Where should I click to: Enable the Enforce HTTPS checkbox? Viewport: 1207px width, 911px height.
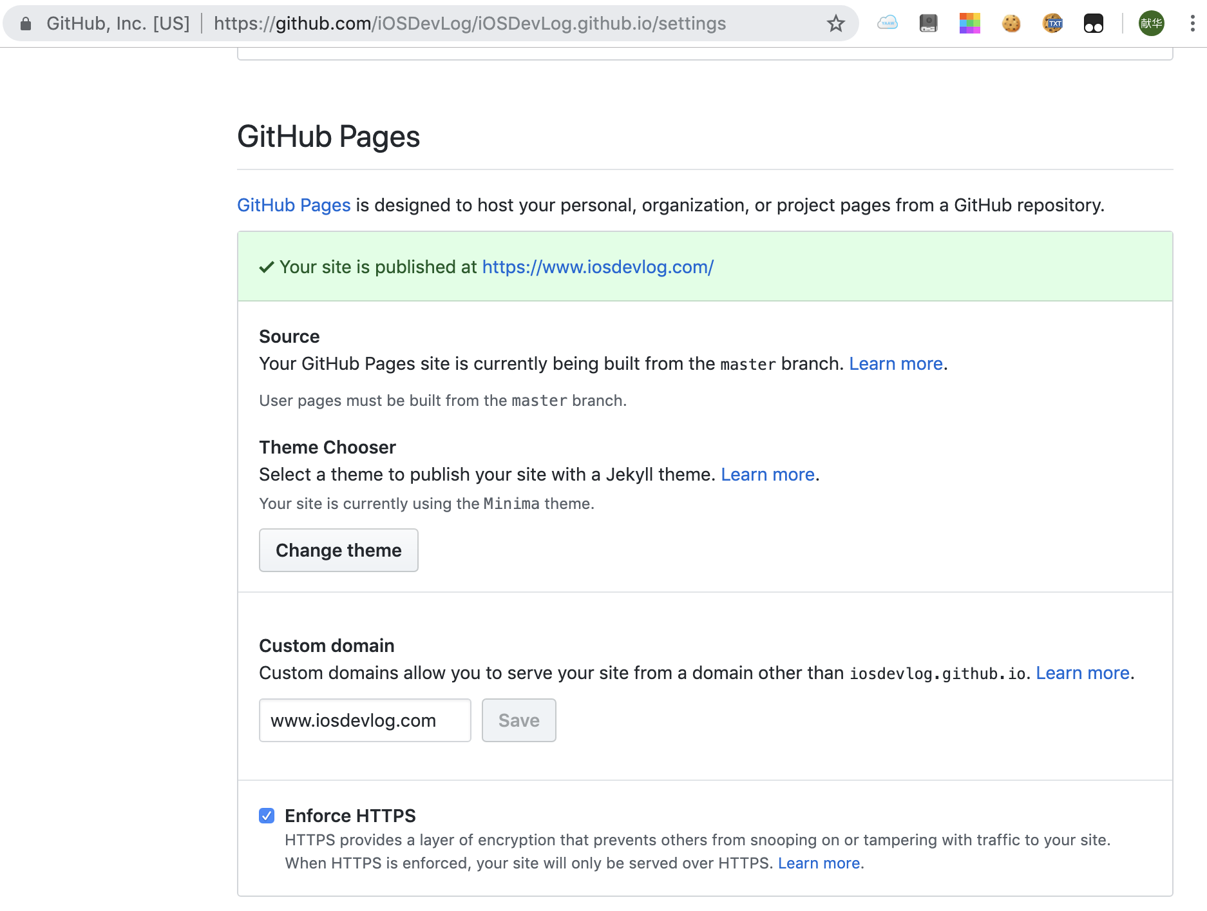click(x=267, y=816)
